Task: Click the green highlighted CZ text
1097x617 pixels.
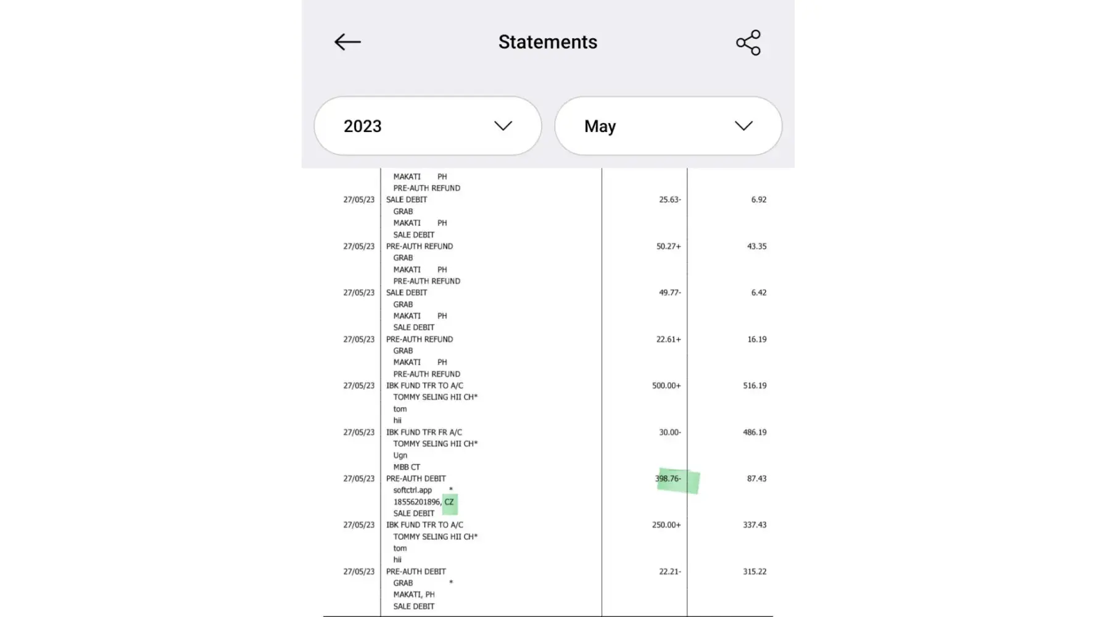Action: tap(449, 502)
